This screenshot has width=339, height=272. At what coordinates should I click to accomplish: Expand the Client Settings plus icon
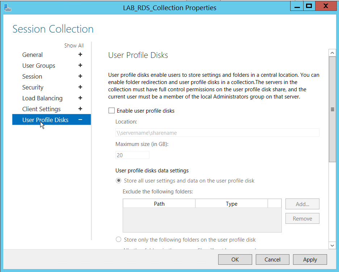(80, 109)
